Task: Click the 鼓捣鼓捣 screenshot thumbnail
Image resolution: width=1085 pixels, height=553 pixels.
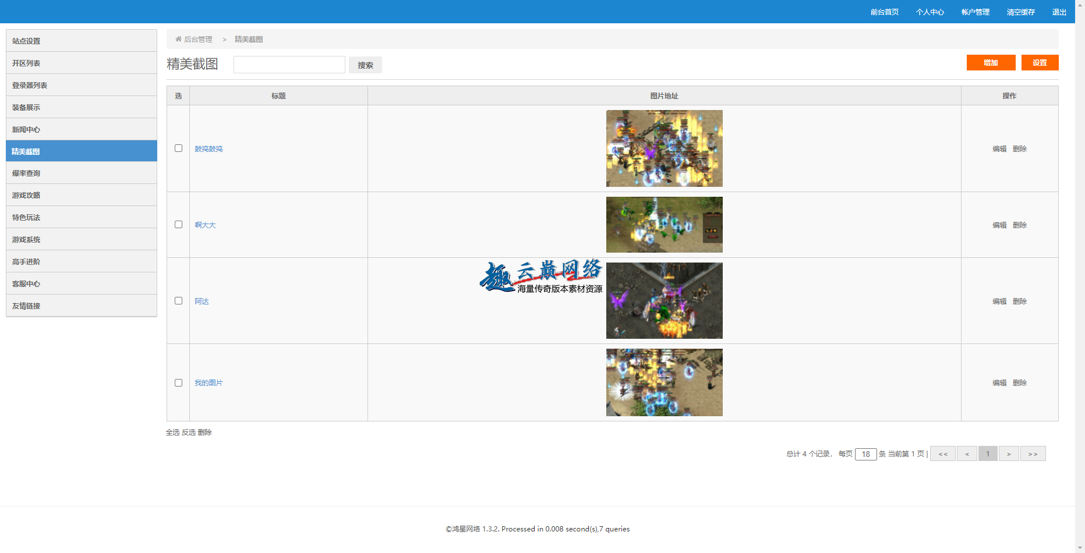Action: coord(664,148)
